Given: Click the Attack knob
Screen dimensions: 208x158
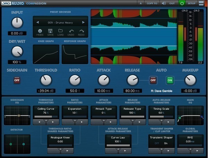Looking at the screenshot, I should (x=104, y=80).
